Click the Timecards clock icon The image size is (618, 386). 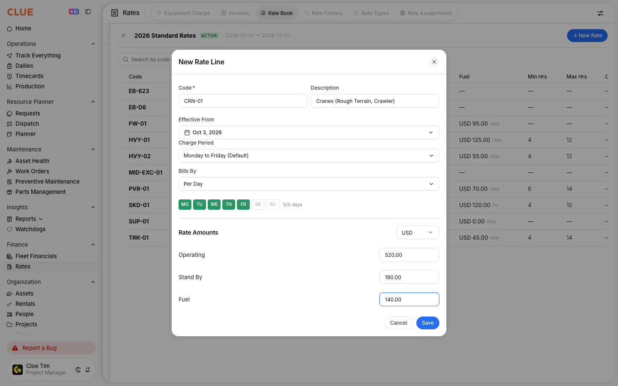(x=9, y=76)
